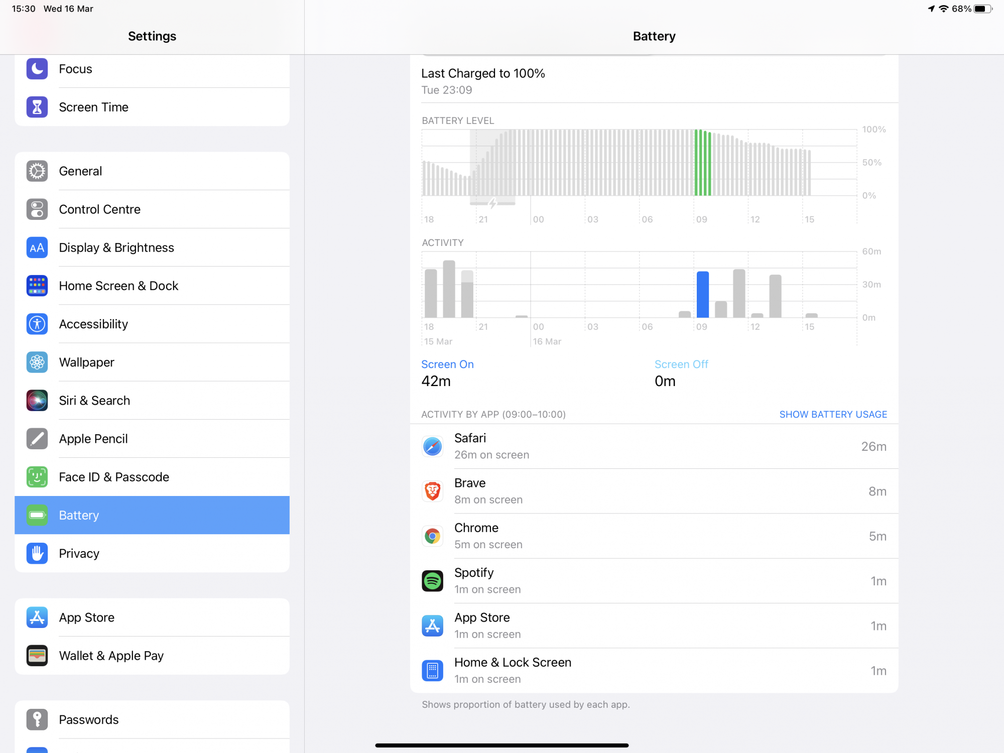
Task: Tap Show Battery Usage link
Action: coord(833,414)
